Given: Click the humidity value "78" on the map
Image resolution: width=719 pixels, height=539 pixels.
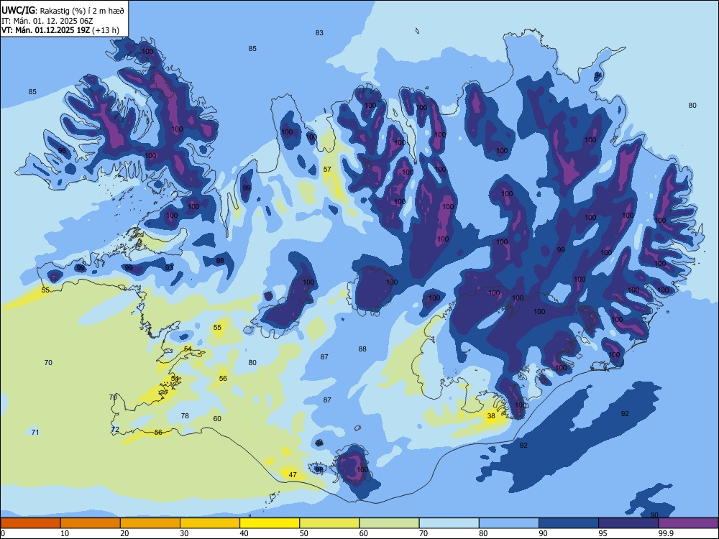Looking at the screenshot, I should (x=185, y=415).
